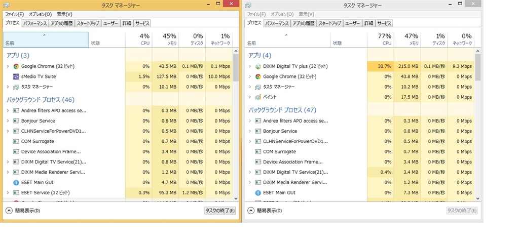Open 詳細 tab in right window
Screen dimensions: 519x244
tap(368, 23)
